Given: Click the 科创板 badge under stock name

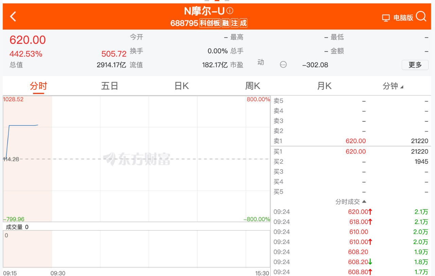Looking at the screenshot, I should [x=210, y=23].
